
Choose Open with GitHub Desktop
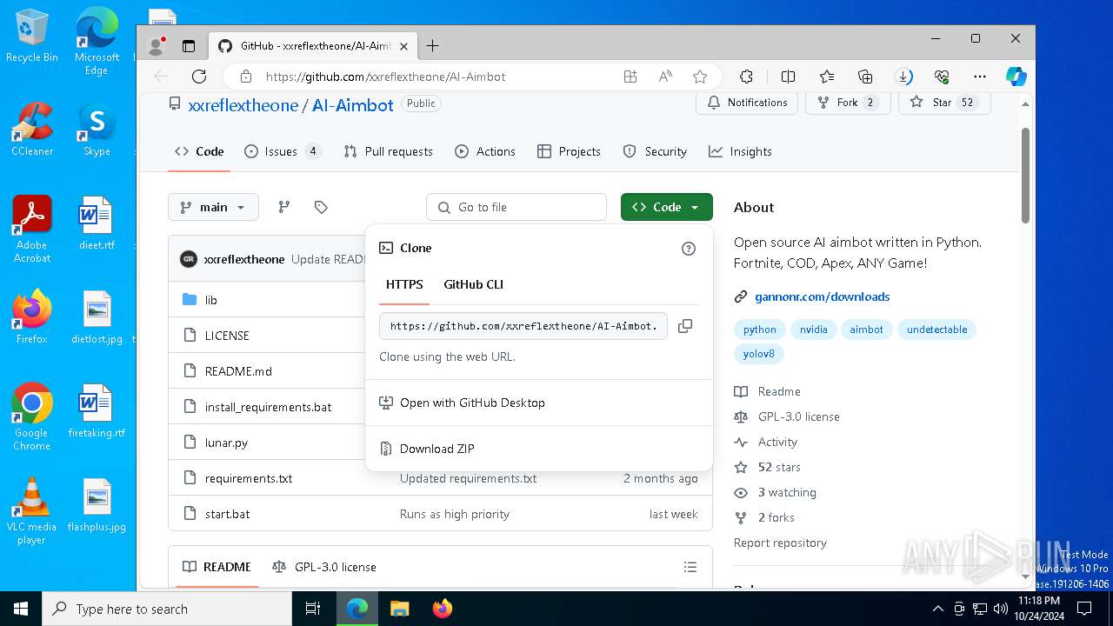pyautogui.click(x=539, y=403)
